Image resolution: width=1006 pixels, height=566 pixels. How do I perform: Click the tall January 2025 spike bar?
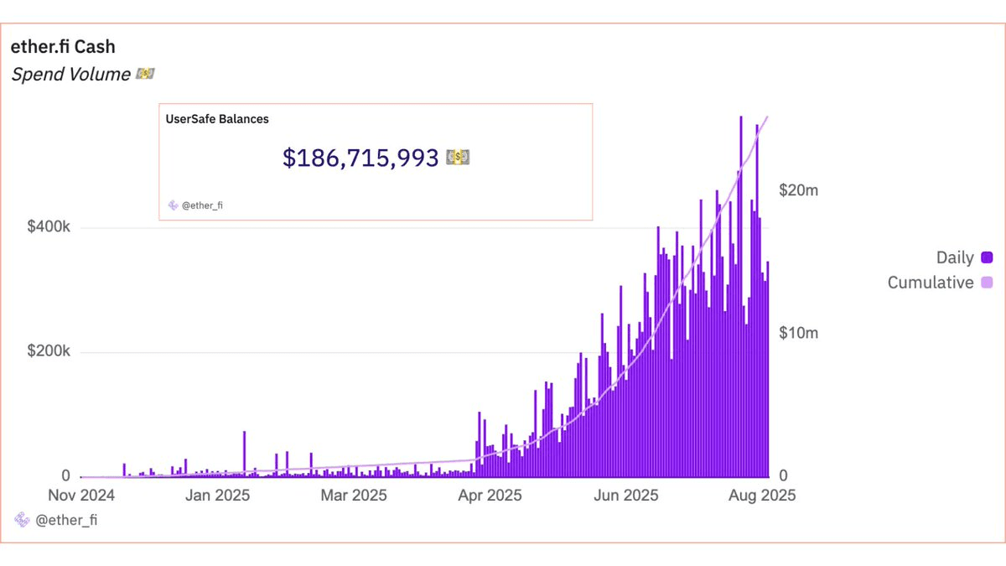coord(245,454)
